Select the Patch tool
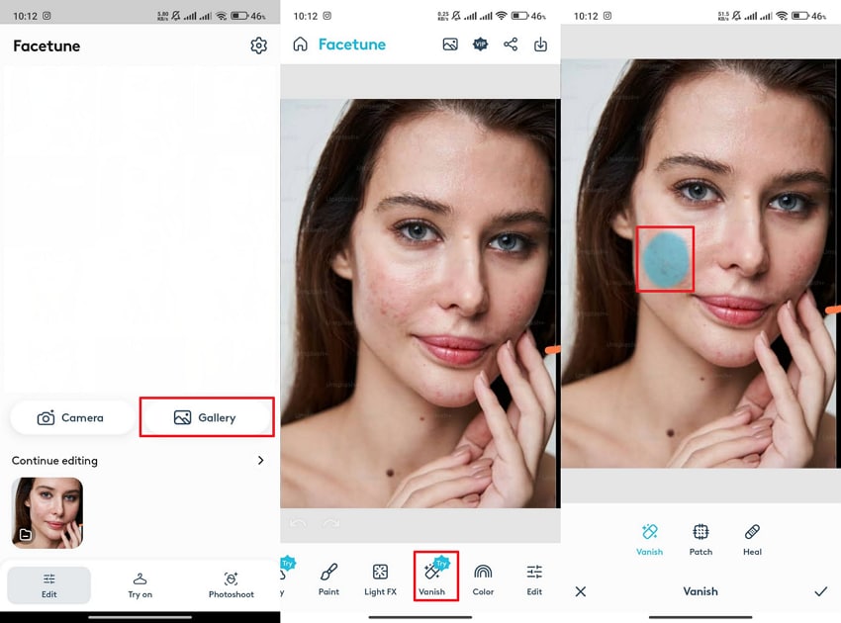The height and width of the screenshot is (623, 841). (701, 539)
